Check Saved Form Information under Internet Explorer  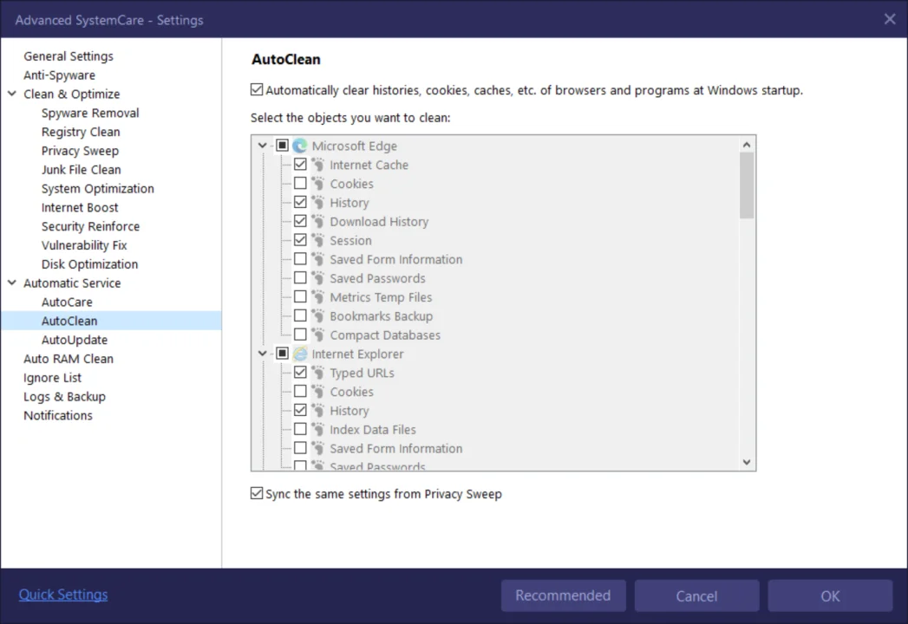(x=300, y=448)
